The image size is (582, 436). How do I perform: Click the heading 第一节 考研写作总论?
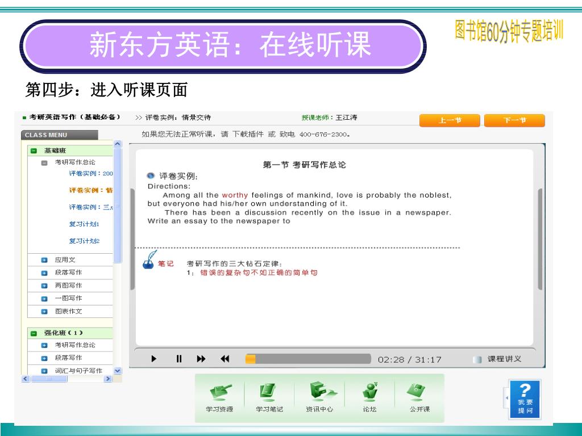point(305,165)
